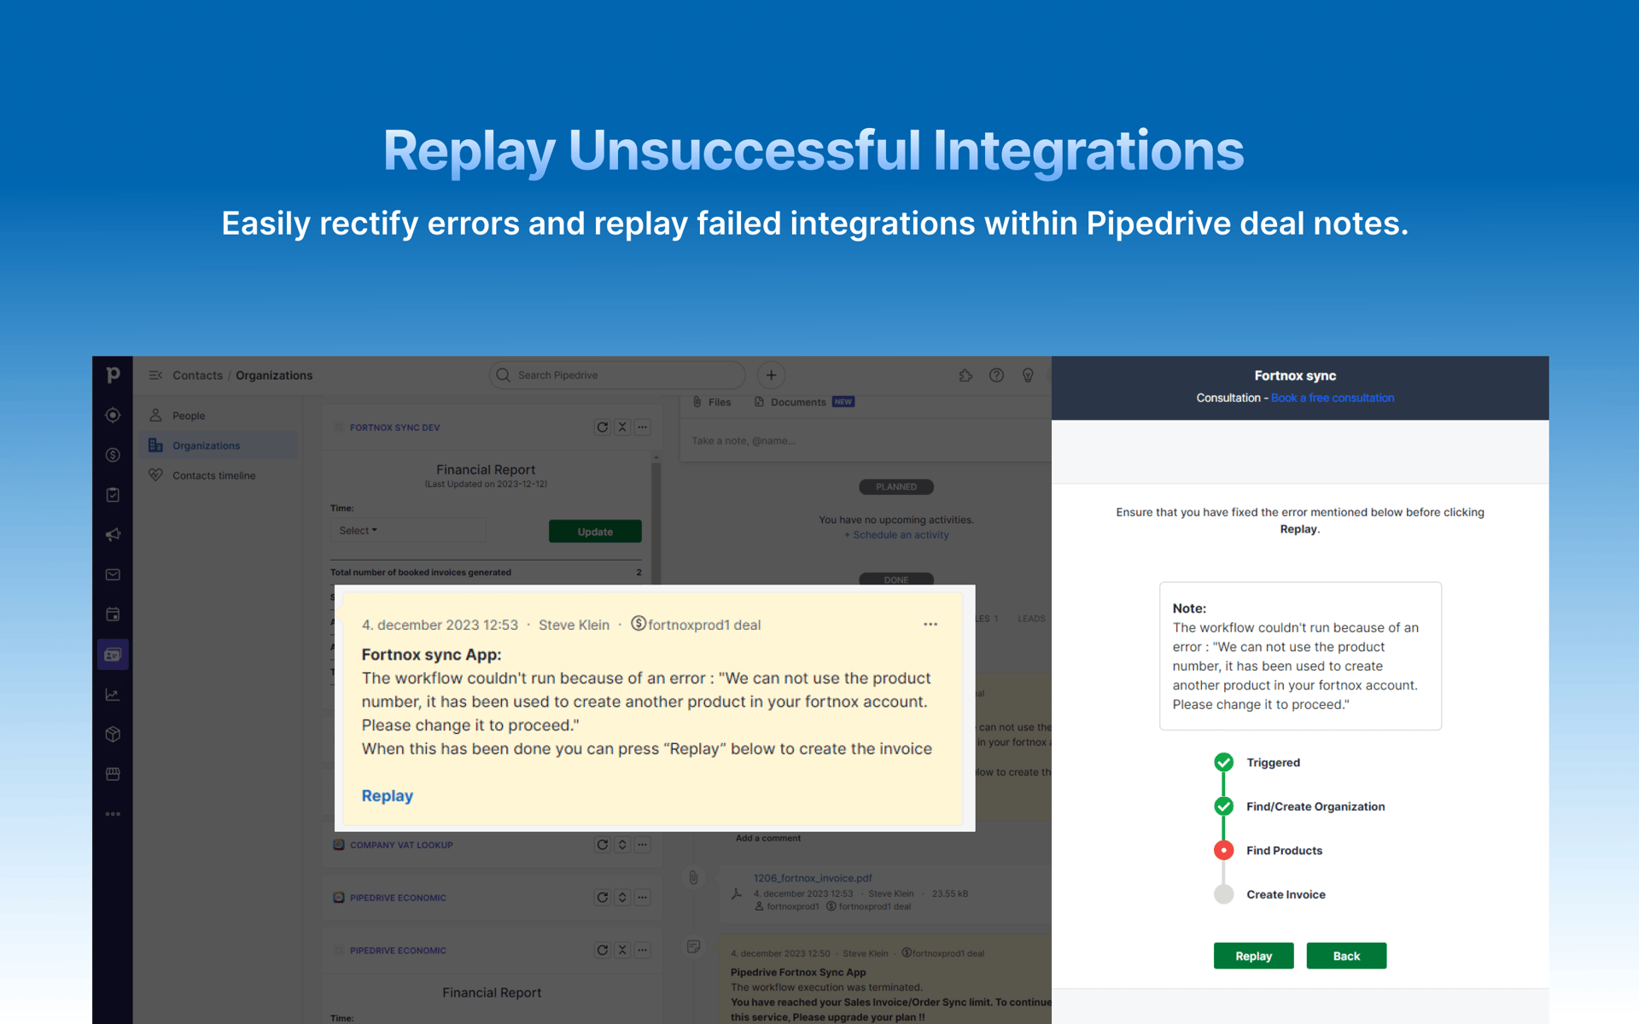Viewport: 1639px width, 1024px height.
Task: Open Campaigns megaphone icon in sidebar
Action: coord(113,535)
